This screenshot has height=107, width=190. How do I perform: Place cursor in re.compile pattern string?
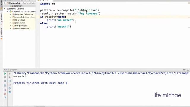click(x=86, y=10)
